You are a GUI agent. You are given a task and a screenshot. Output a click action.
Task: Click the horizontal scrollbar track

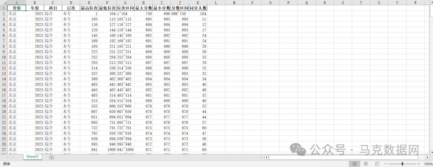[347, 157]
